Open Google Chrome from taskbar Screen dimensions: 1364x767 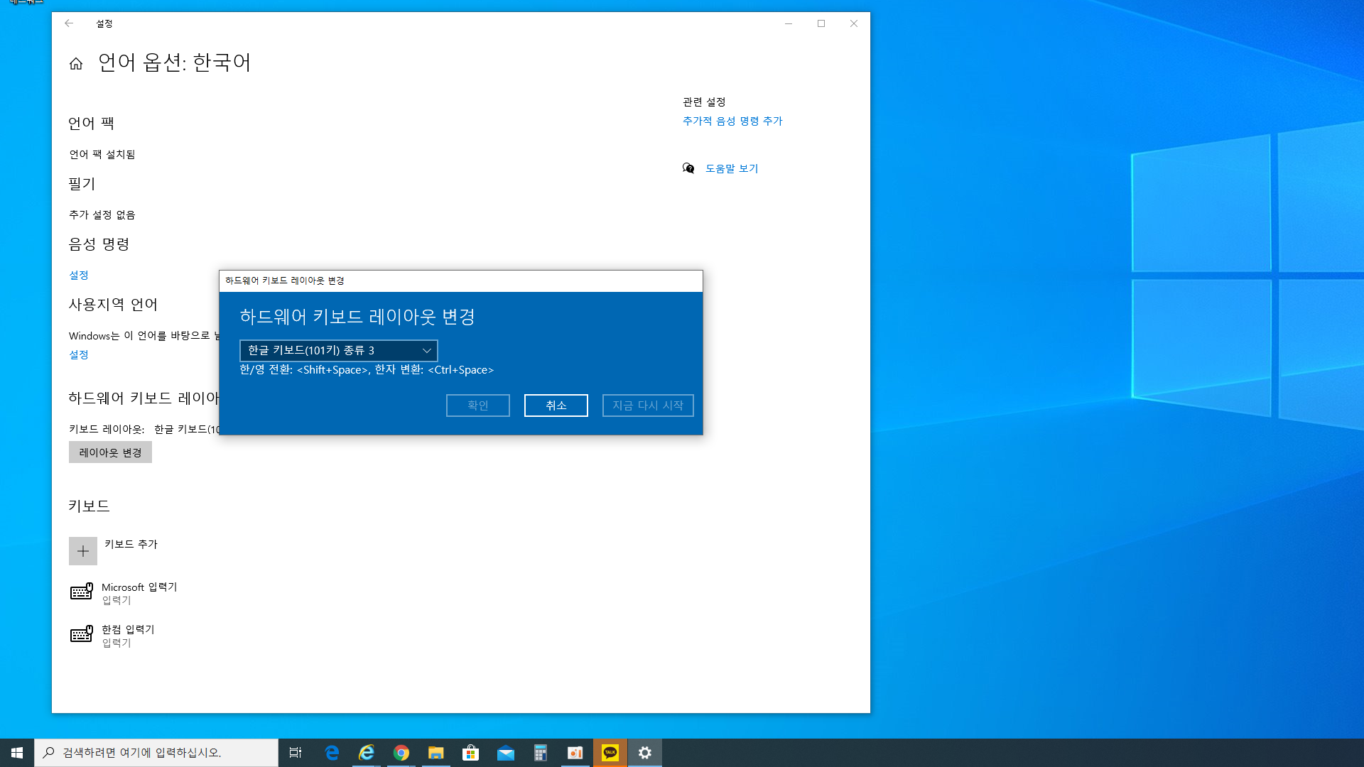point(401,753)
